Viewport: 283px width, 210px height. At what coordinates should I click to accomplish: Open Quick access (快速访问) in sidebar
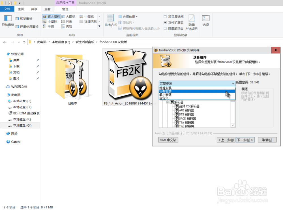pos(15,54)
